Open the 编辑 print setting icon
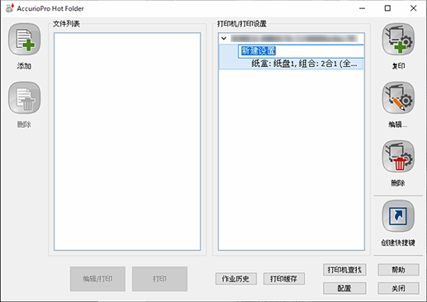 point(398,98)
